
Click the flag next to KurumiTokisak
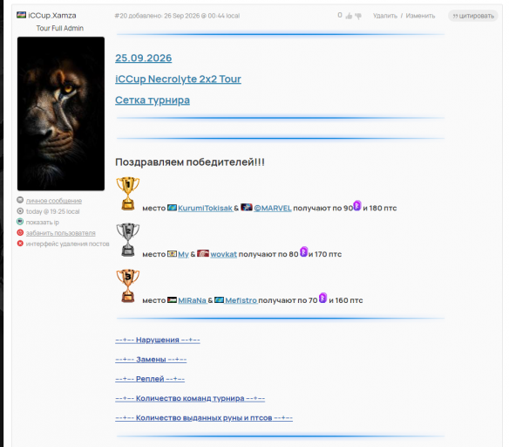tap(172, 208)
